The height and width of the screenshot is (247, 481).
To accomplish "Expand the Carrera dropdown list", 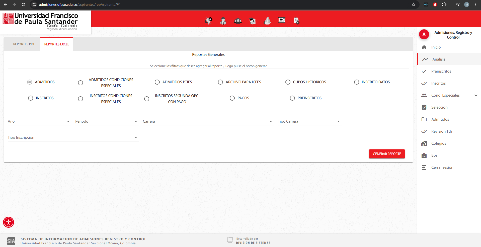I will pos(208,121).
